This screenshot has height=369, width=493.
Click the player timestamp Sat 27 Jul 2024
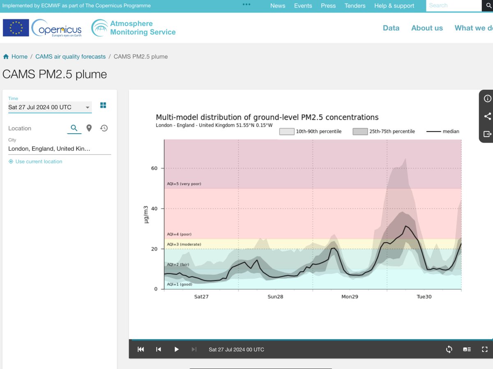tap(236, 349)
